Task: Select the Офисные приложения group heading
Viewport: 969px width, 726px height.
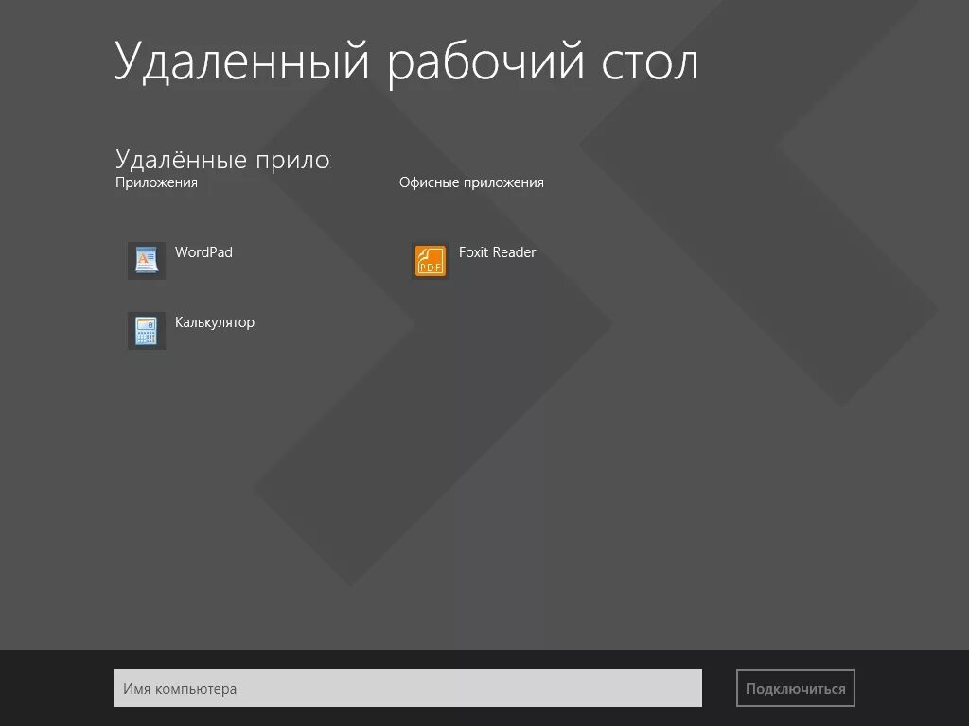Action: click(x=471, y=182)
